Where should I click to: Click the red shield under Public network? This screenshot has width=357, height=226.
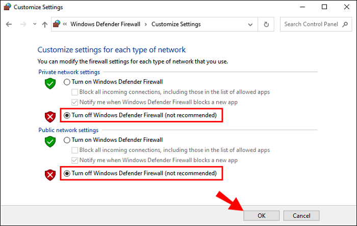[x=49, y=174]
